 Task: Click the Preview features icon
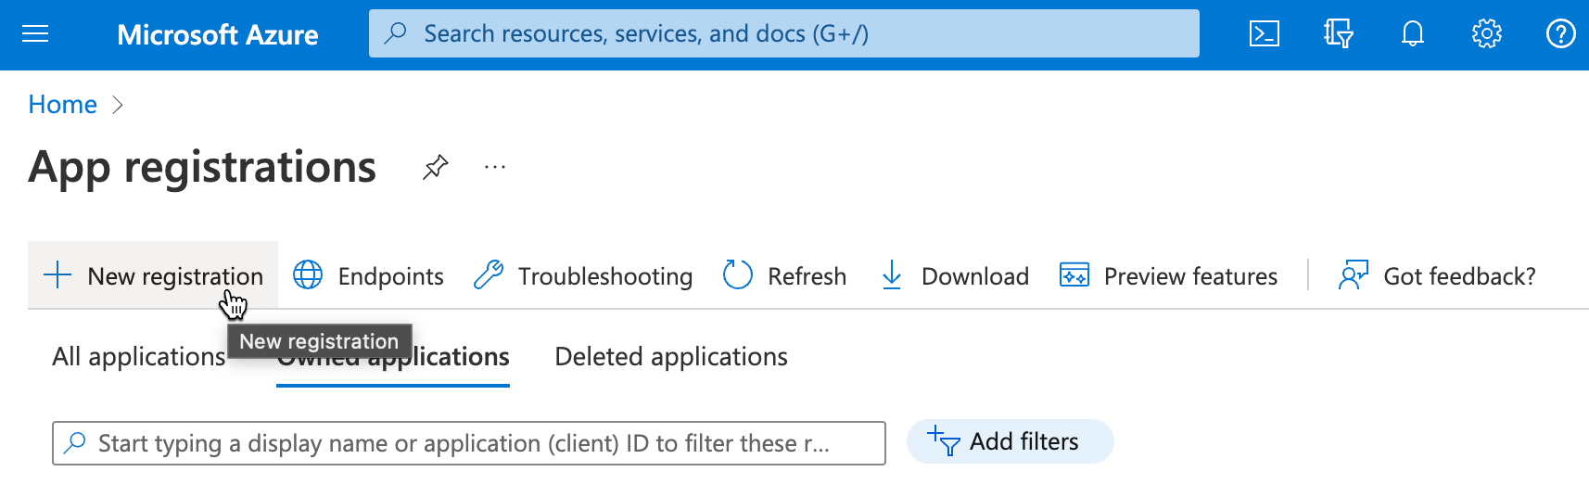[1074, 275]
